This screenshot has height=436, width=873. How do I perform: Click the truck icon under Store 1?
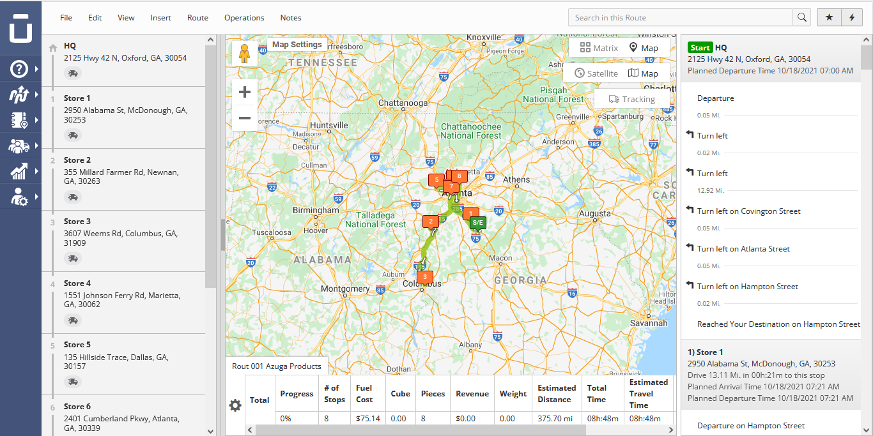click(73, 135)
